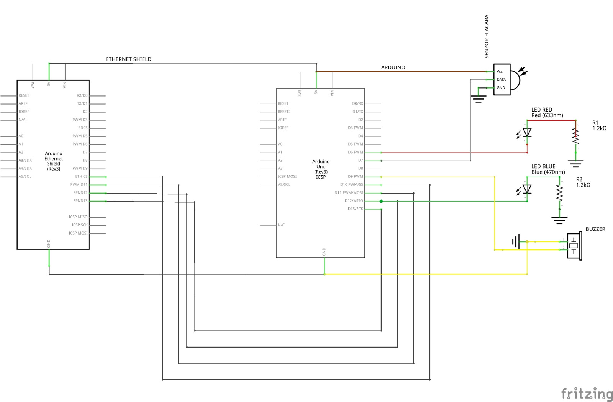Image resolution: width=613 pixels, height=402 pixels.
Task: Click the D0/RX pin on Arduino Uno
Action: (x=357, y=104)
